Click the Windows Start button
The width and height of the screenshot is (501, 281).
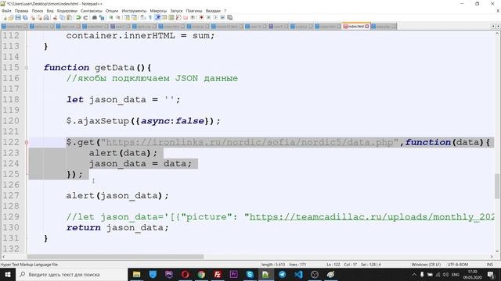click(7, 274)
